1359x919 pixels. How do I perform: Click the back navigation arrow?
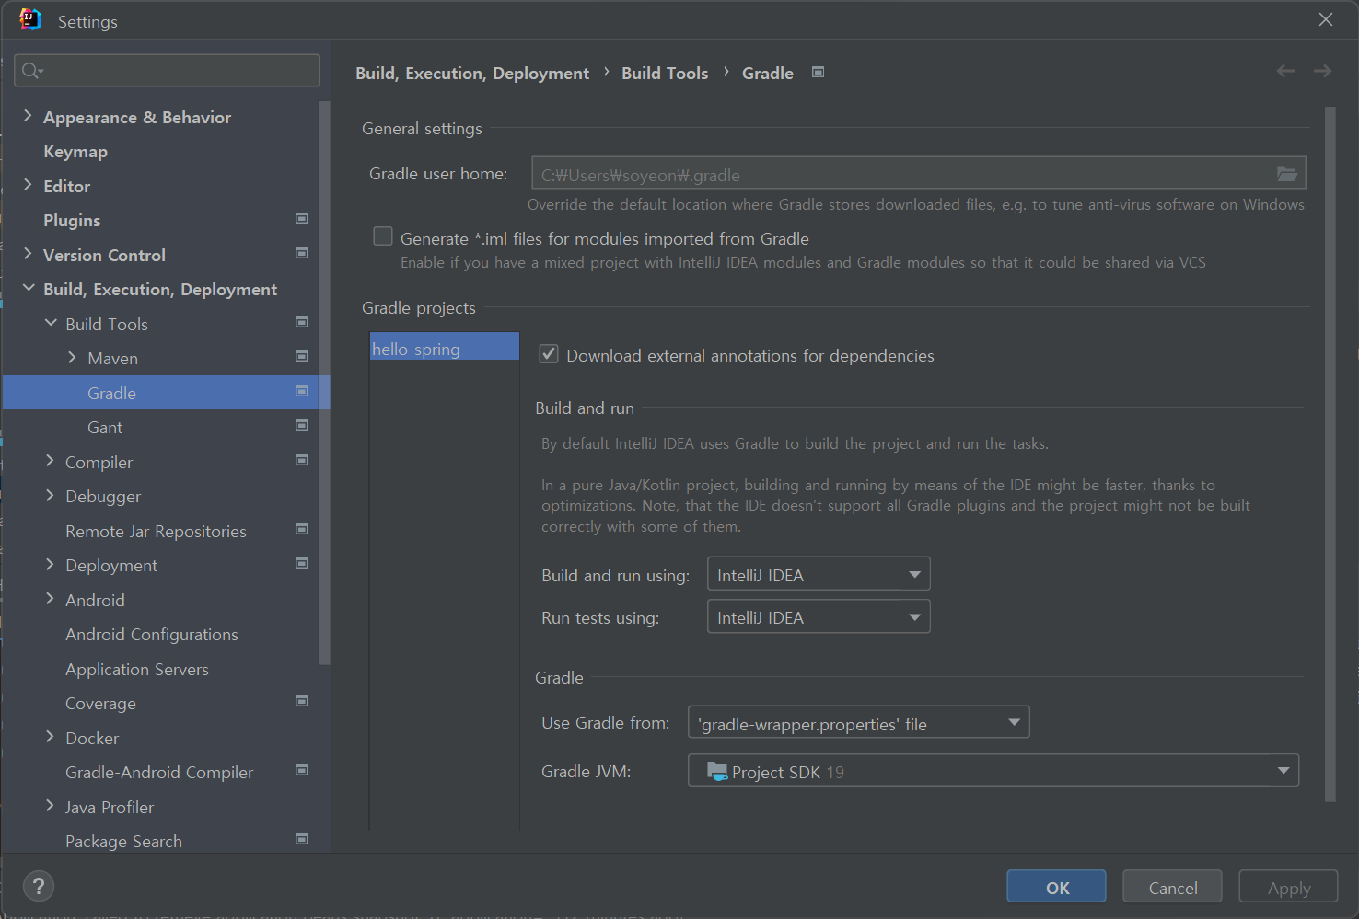coord(1285,71)
